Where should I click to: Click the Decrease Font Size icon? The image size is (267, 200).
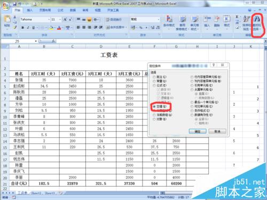70,19
